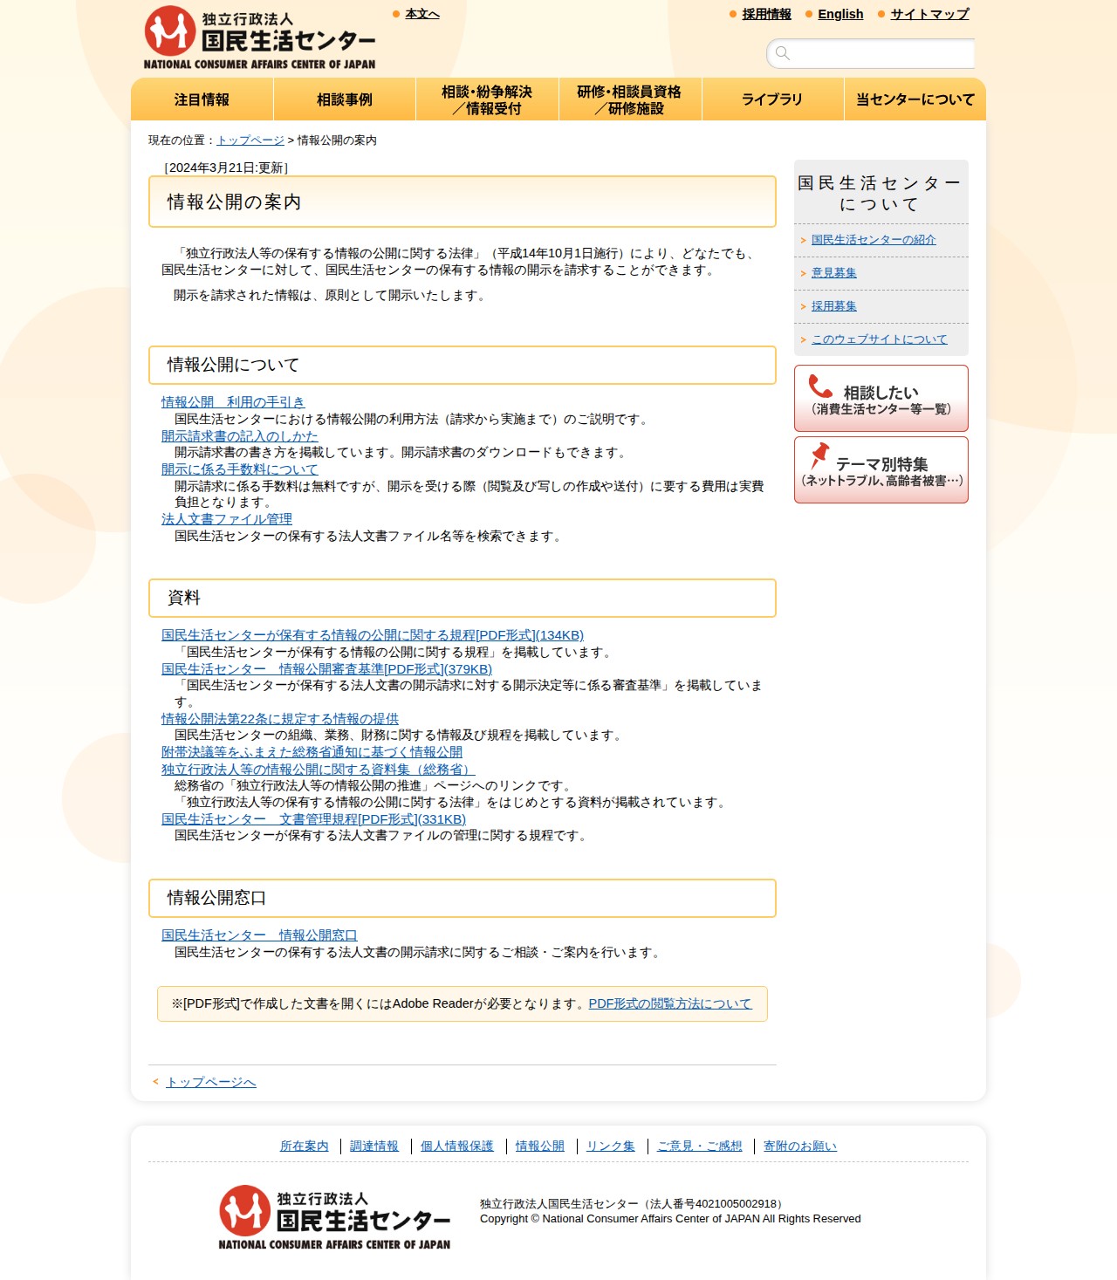Click the search magnifier icon

[x=783, y=53]
